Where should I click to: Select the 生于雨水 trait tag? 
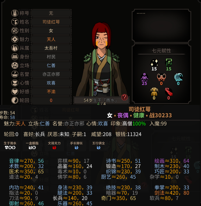click(x=10, y=146)
